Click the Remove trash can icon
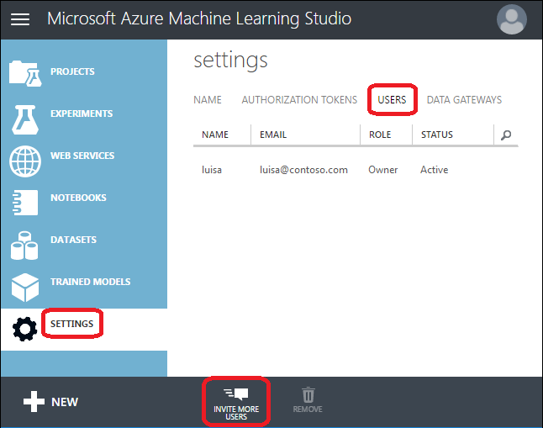Viewport: 543px width, 428px height. click(308, 394)
